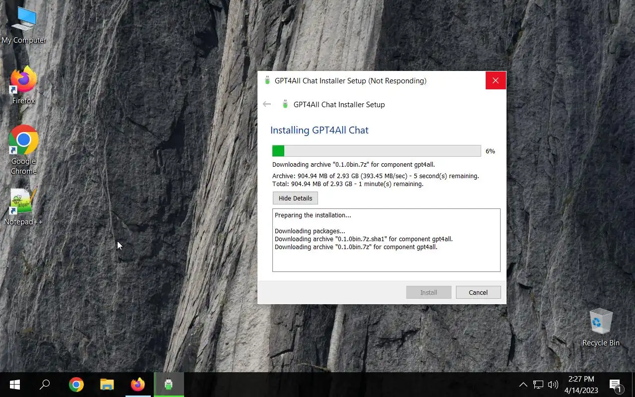Open the notification center
The image size is (635, 397).
pos(615,385)
